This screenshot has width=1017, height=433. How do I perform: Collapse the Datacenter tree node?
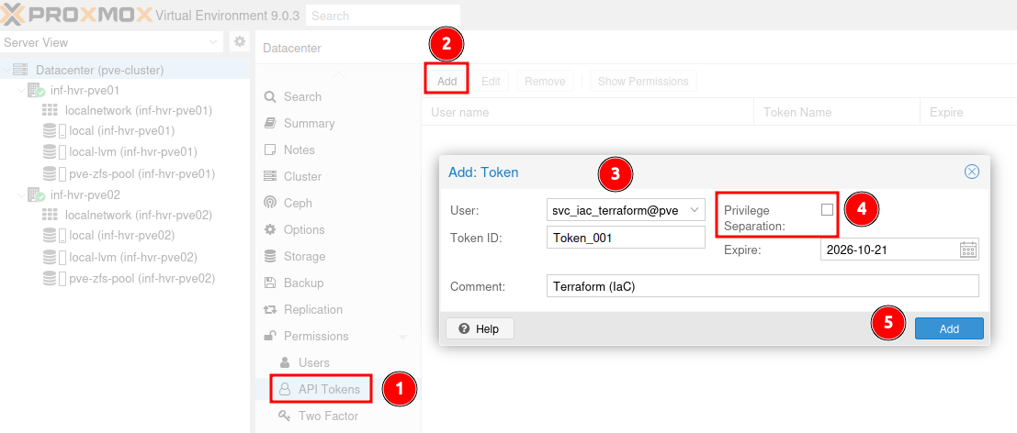tap(6, 70)
